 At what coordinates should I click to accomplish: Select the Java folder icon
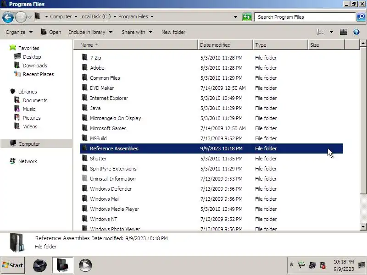coord(85,108)
